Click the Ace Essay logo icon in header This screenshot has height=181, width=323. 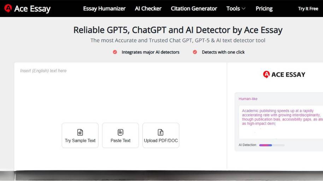click(x=8, y=8)
